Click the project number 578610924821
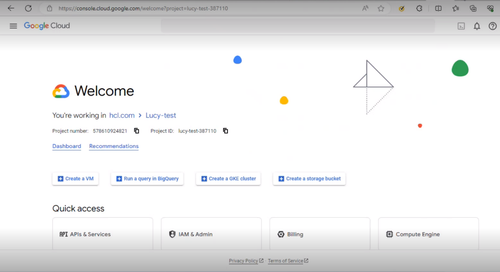The height and width of the screenshot is (272, 500). [x=110, y=131]
